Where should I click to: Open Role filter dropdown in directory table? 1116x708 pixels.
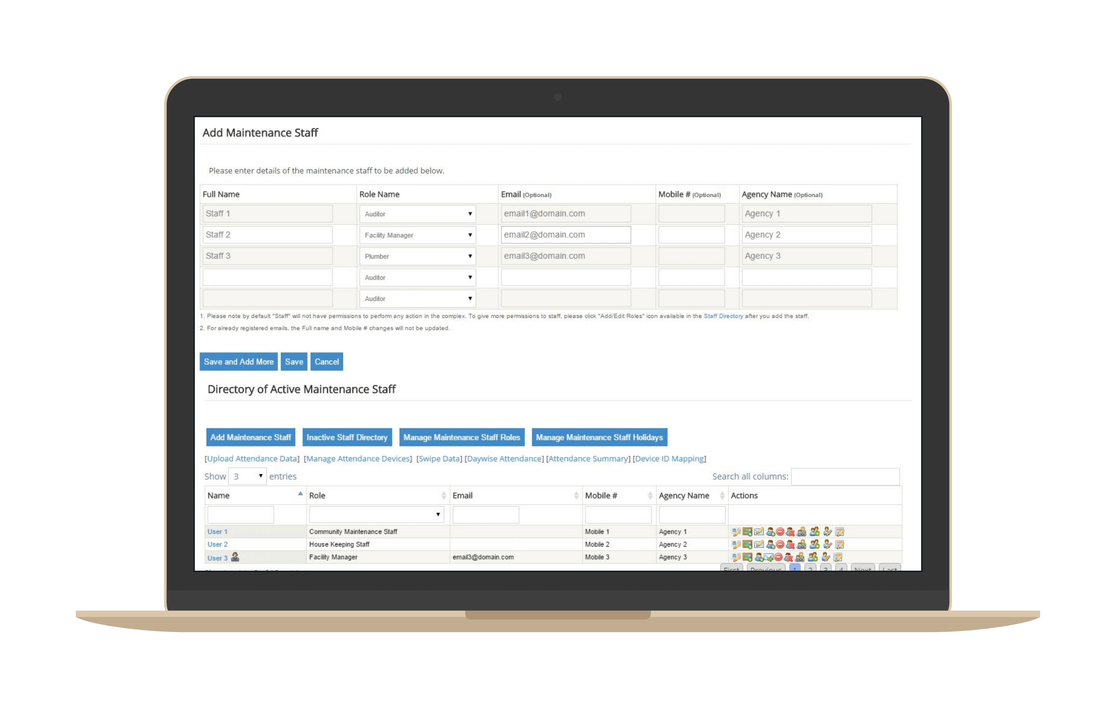[376, 514]
